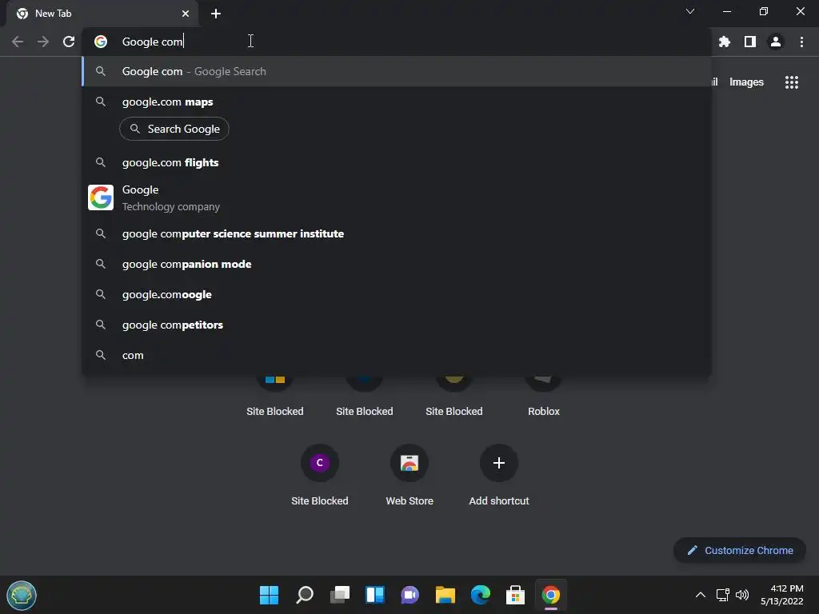The width and height of the screenshot is (819, 614).
Task: Select the 'google competitors' suggestion
Action: [397, 325]
